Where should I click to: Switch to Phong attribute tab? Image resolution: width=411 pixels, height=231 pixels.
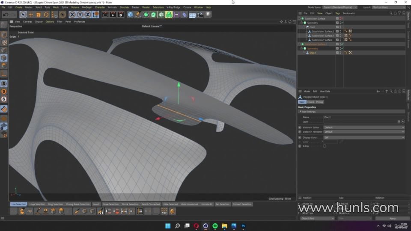tap(319, 102)
